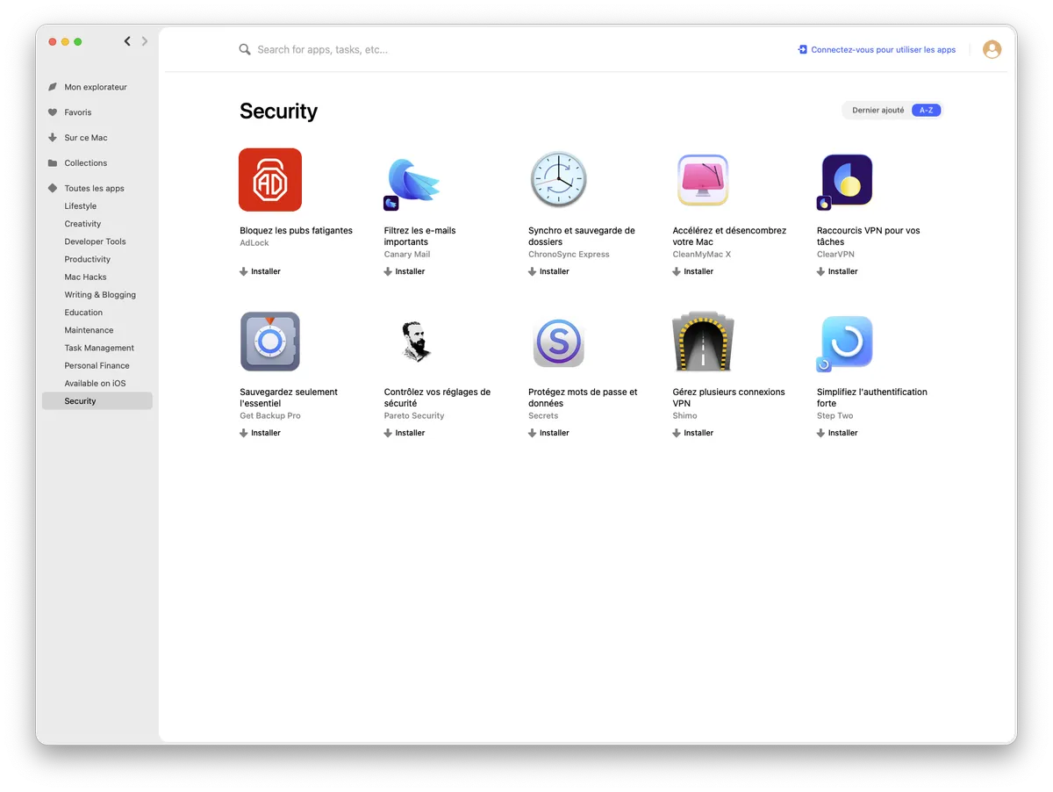Install ClearVPN

[838, 271]
